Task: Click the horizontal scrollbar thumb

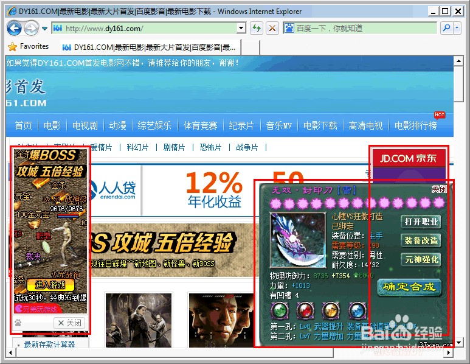Action: [175, 353]
